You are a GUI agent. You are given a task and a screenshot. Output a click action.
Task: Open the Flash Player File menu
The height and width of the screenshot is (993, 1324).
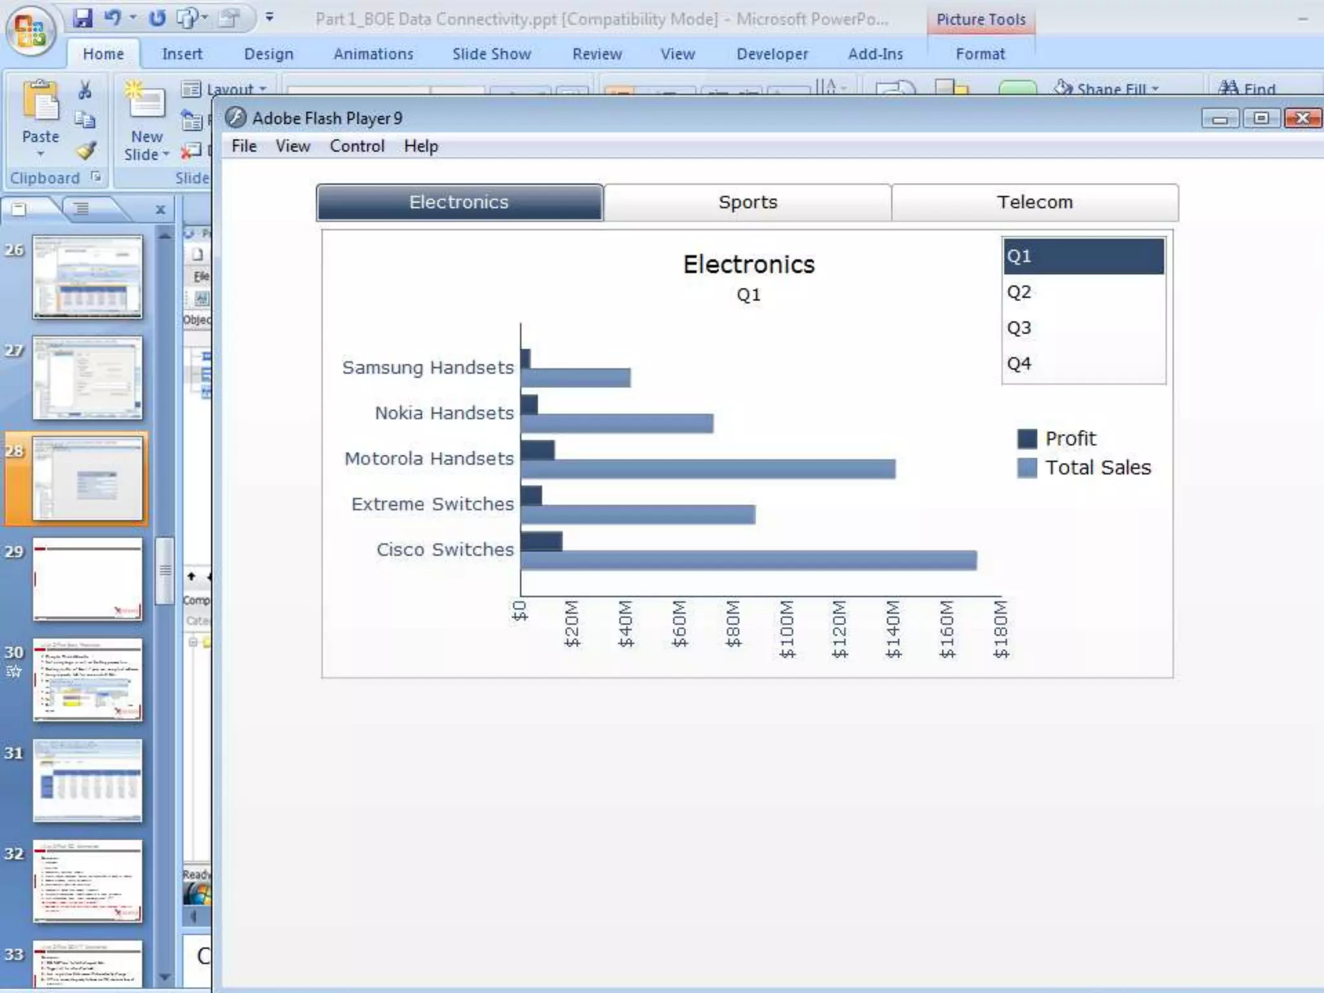244,146
